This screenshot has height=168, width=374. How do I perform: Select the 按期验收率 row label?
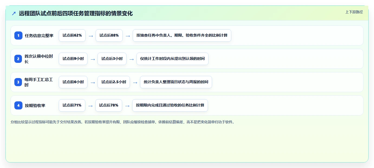[35, 105]
